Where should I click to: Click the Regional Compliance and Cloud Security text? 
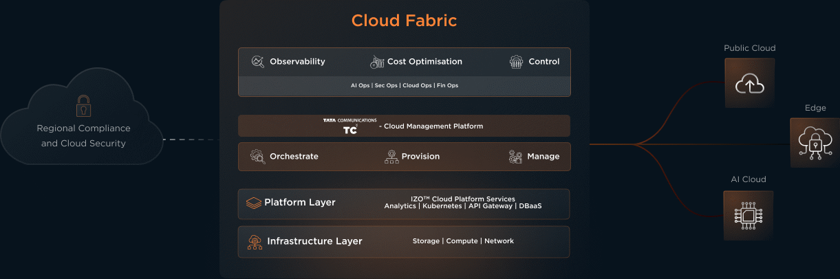point(83,136)
